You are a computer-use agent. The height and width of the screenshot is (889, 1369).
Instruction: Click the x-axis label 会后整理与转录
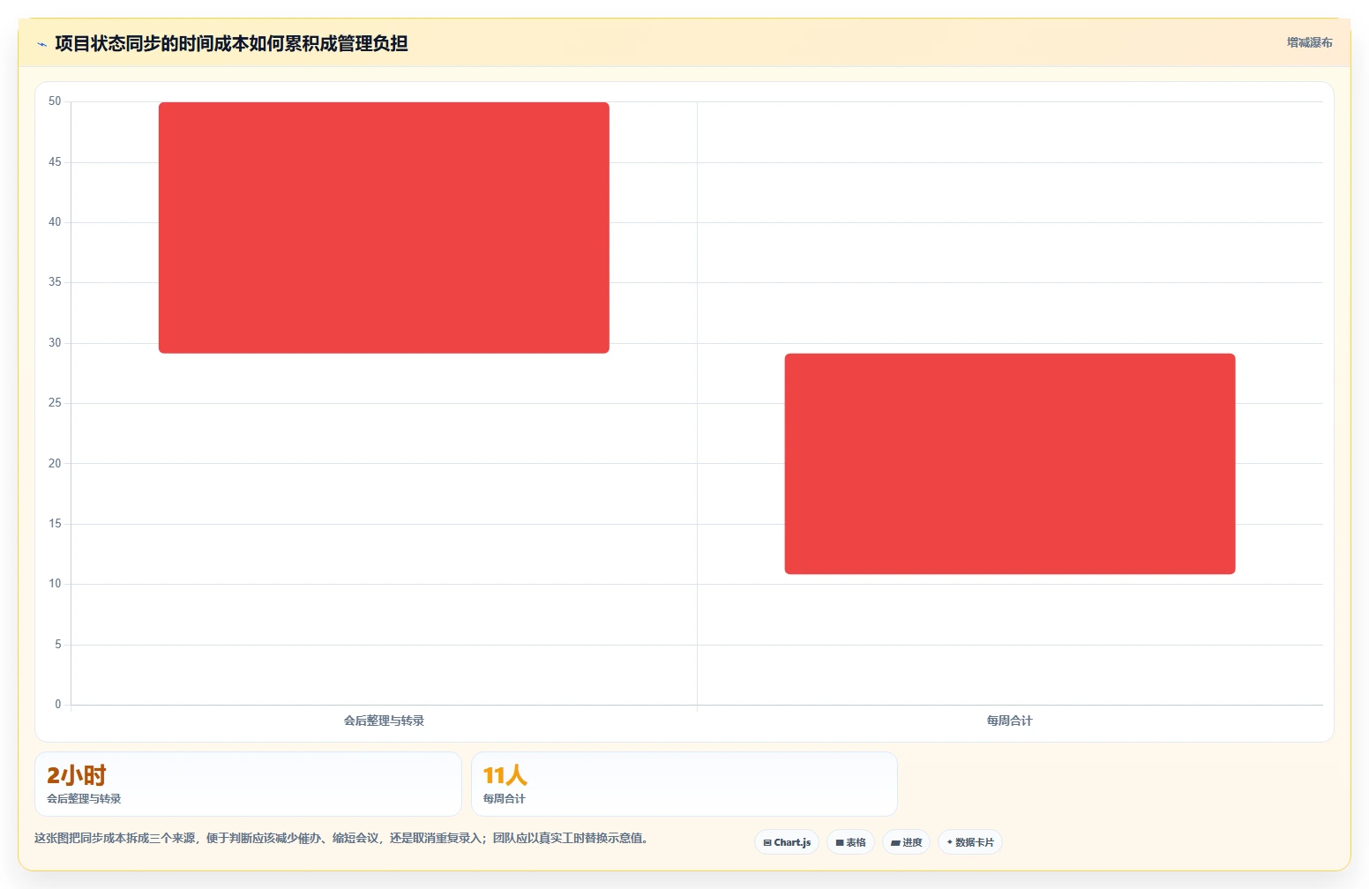click(384, 721)
